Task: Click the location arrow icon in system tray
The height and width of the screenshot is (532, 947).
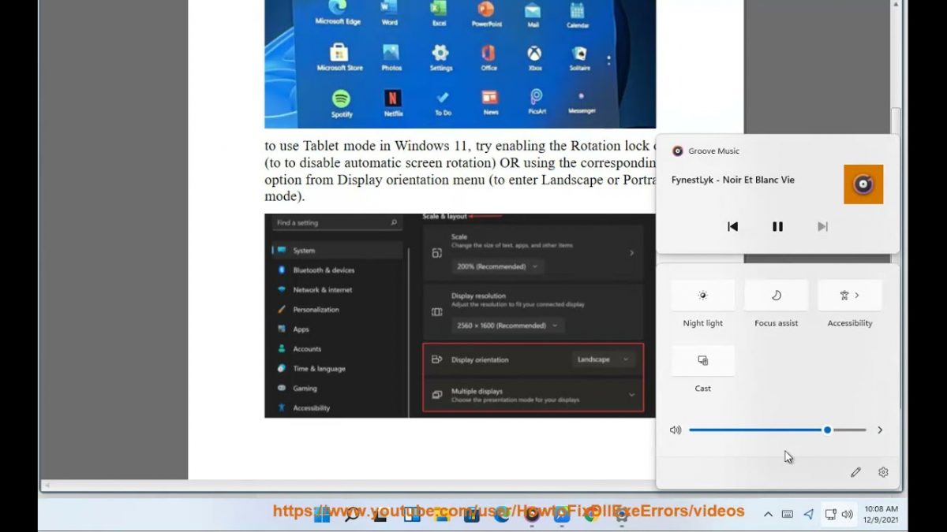Action: pos(807,513)
